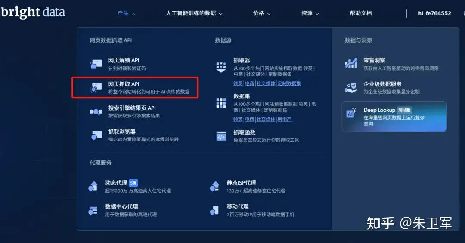The image size is (465, 243).
Task: Open 零售洞察 product
Action: (x=375, y=60)
